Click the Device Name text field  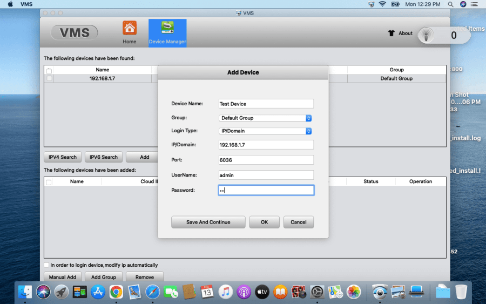click(266, 104)
